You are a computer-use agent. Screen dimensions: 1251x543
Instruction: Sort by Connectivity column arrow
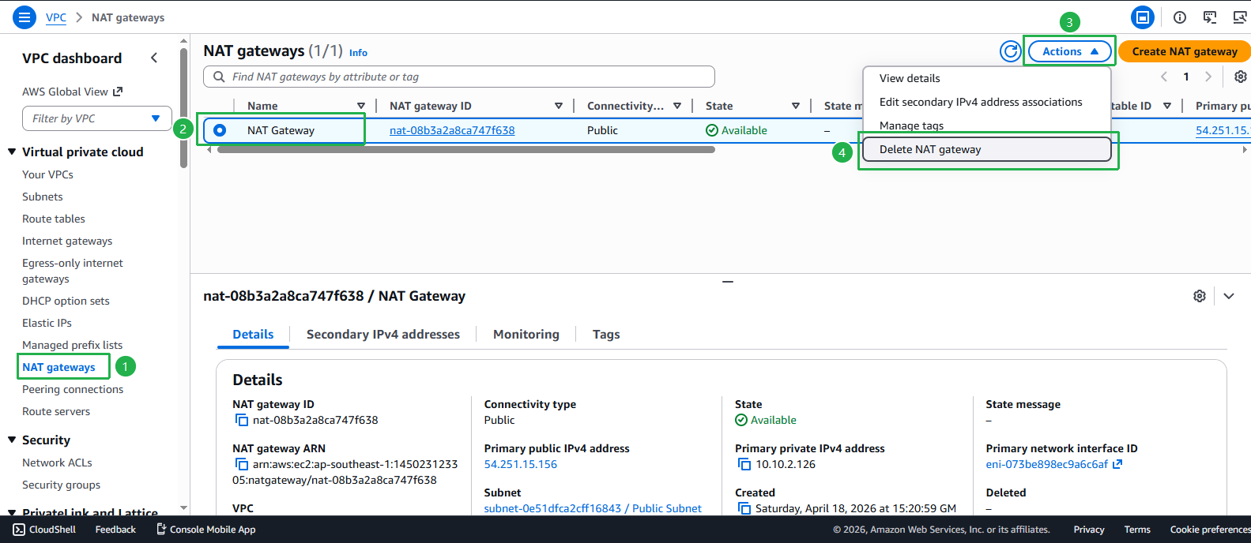coord(677,106)
